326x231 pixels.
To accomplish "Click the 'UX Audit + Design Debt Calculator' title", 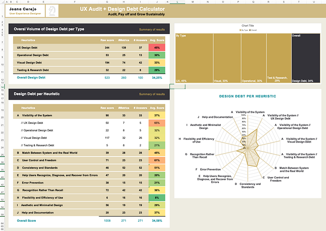I will click(x=122, y=9).
